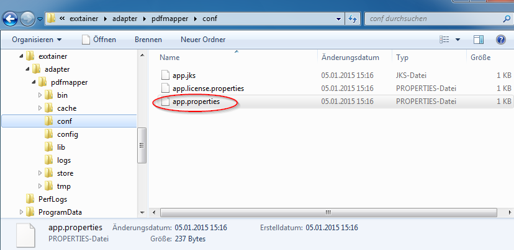Click the search magnifier icon
The image size is (514, 250).
pos(507,19)
